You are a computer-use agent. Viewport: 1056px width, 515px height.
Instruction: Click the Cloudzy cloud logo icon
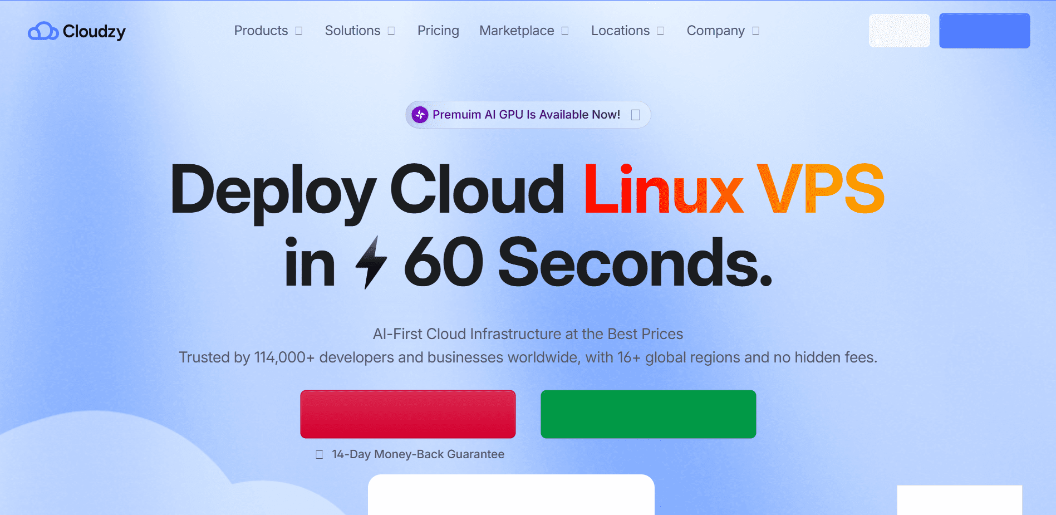click(x=43, y=31)
